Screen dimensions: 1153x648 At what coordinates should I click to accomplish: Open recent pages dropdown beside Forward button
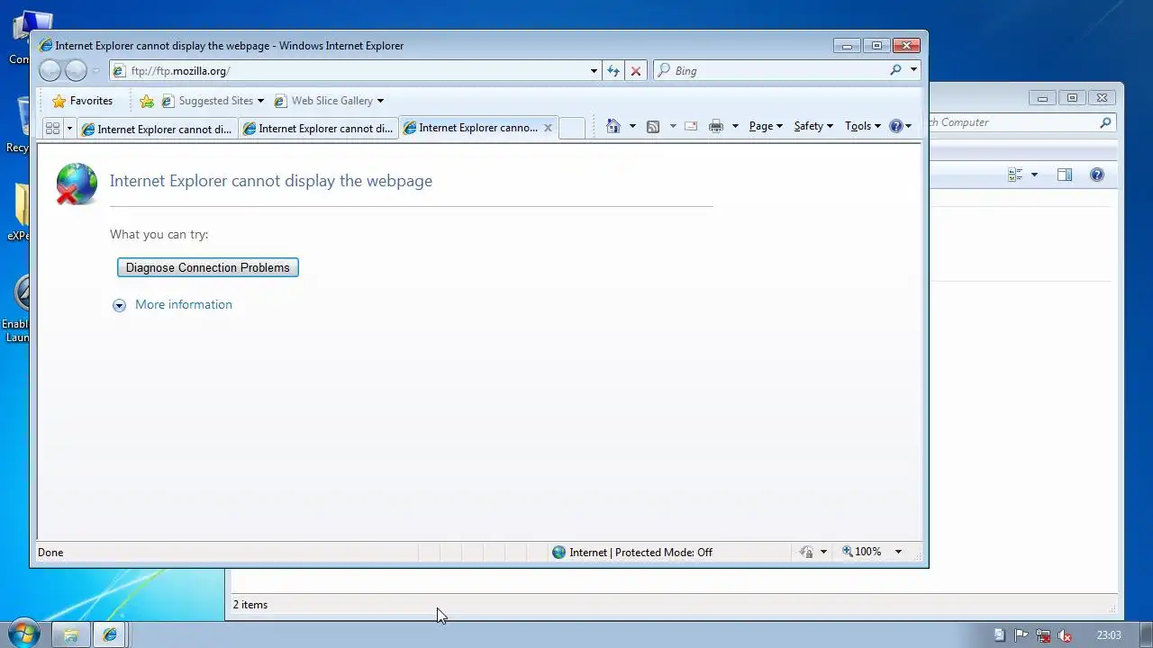95,70
